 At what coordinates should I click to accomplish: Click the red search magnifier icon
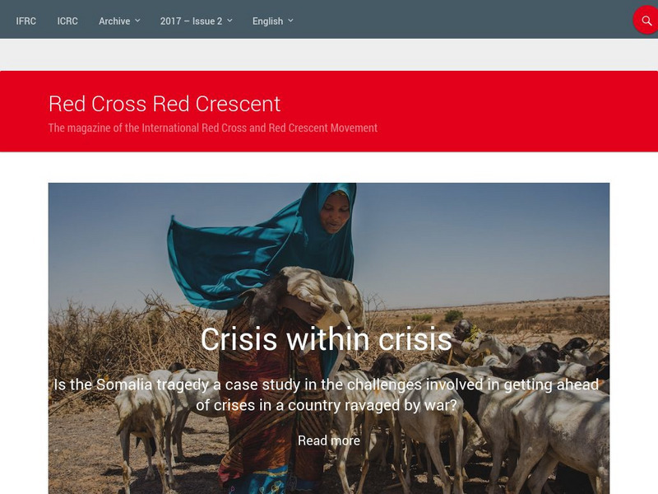pyautogui.click(x=646, y=20)
